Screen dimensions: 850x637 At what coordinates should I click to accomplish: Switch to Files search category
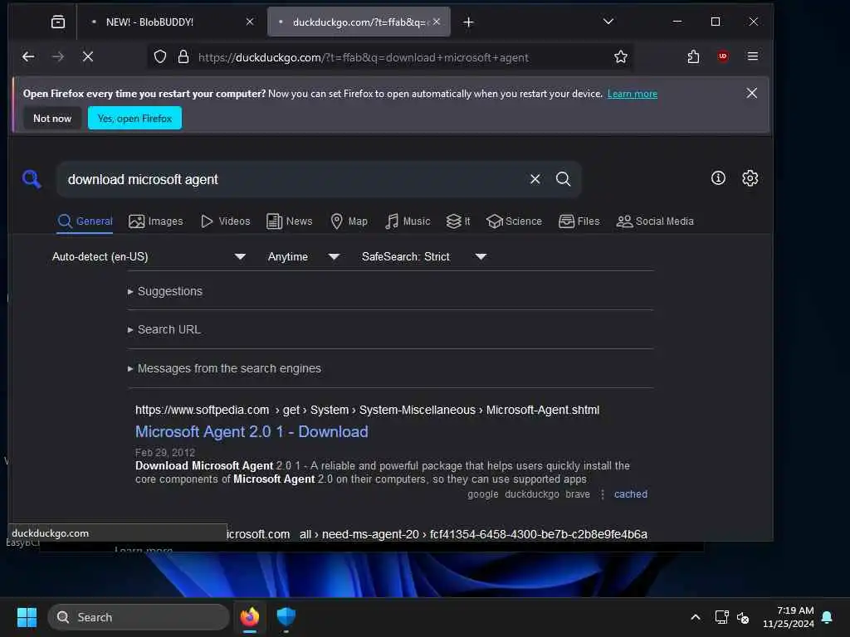579,221
